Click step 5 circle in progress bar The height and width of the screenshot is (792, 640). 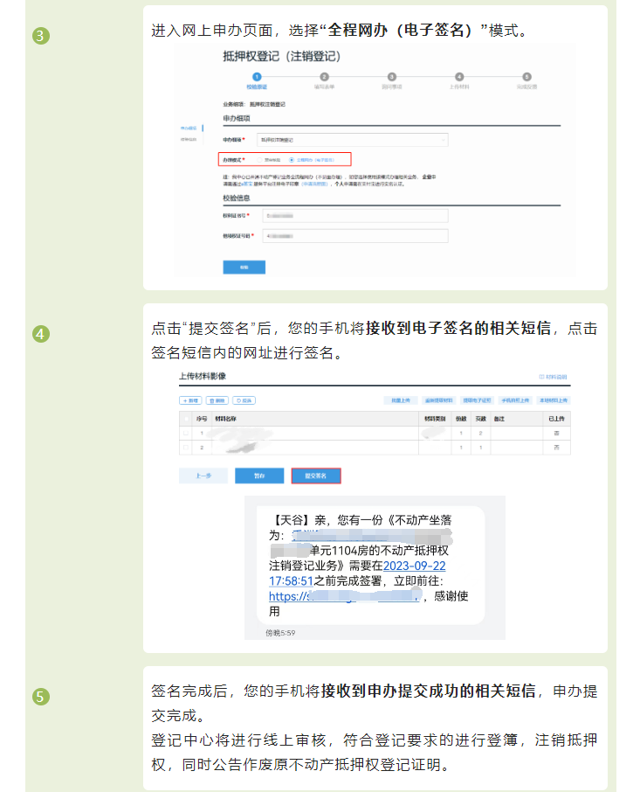click(x=526, y=77)
